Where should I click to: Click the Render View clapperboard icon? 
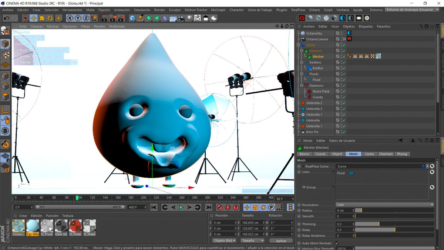(x=105, y=18)
